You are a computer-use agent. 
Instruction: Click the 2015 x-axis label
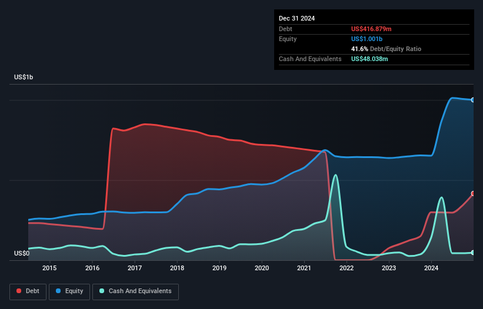(49, 268)
